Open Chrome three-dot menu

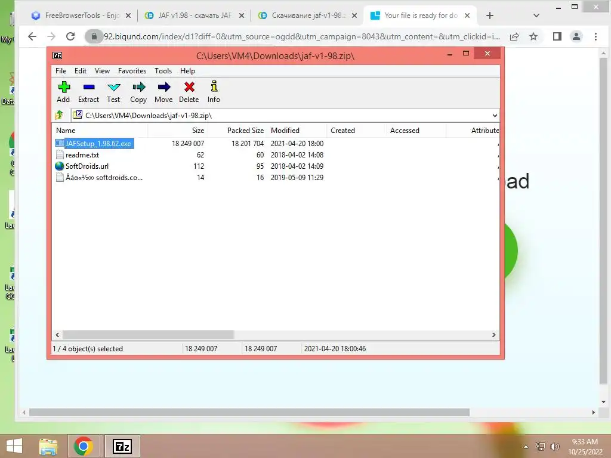(596, 36)
